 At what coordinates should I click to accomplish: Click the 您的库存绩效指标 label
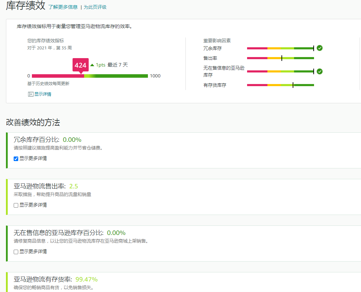coord(46,41)
